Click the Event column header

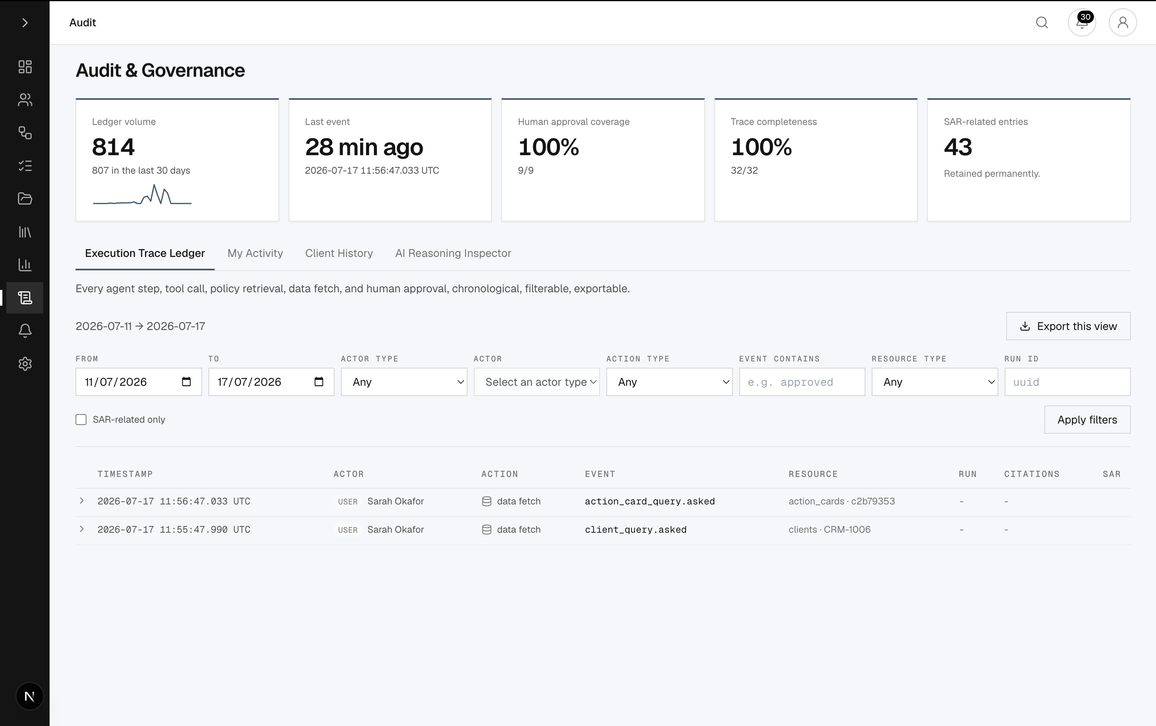pyautogui.click(x=600, y=474)
